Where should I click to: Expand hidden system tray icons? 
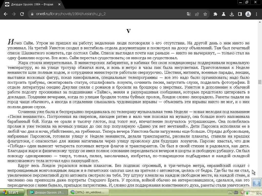point(242,192)
